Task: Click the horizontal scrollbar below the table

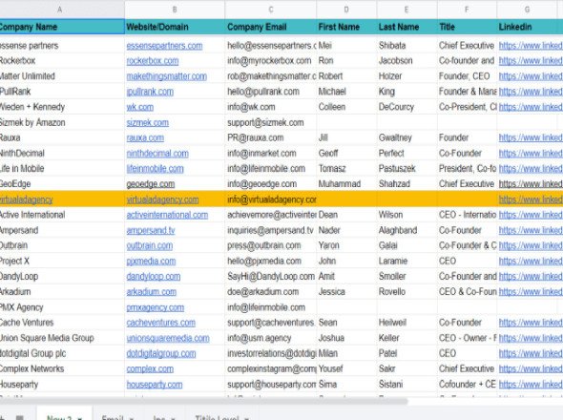Action: coord(203,401)
